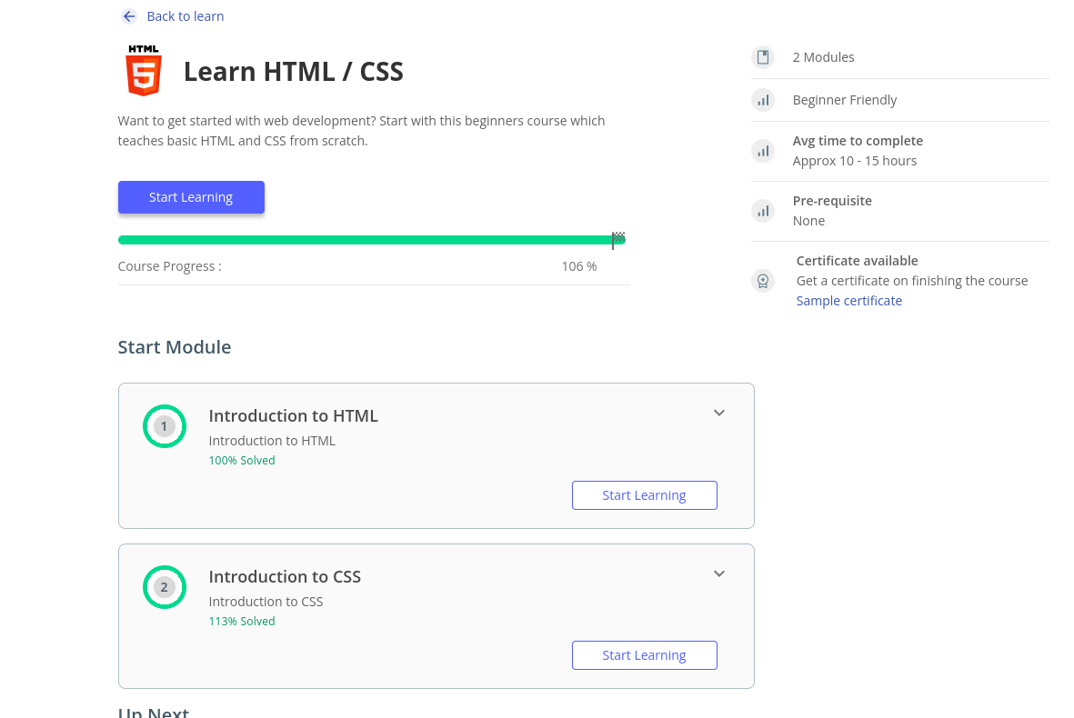The image size is (1074, 718).
Task: Expand the Introduction to HTML module chevron
Action: [719, 413]
